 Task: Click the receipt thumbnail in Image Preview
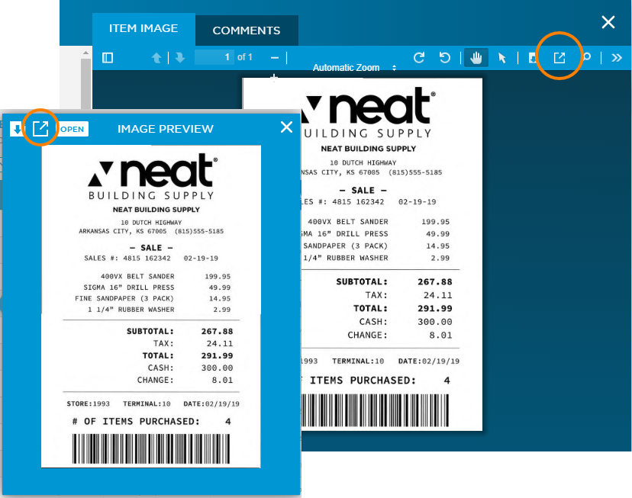pos(151,307)
